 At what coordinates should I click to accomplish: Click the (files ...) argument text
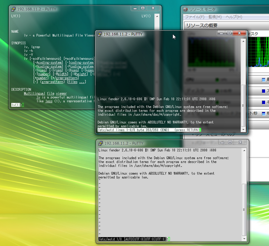click(77, 82)
